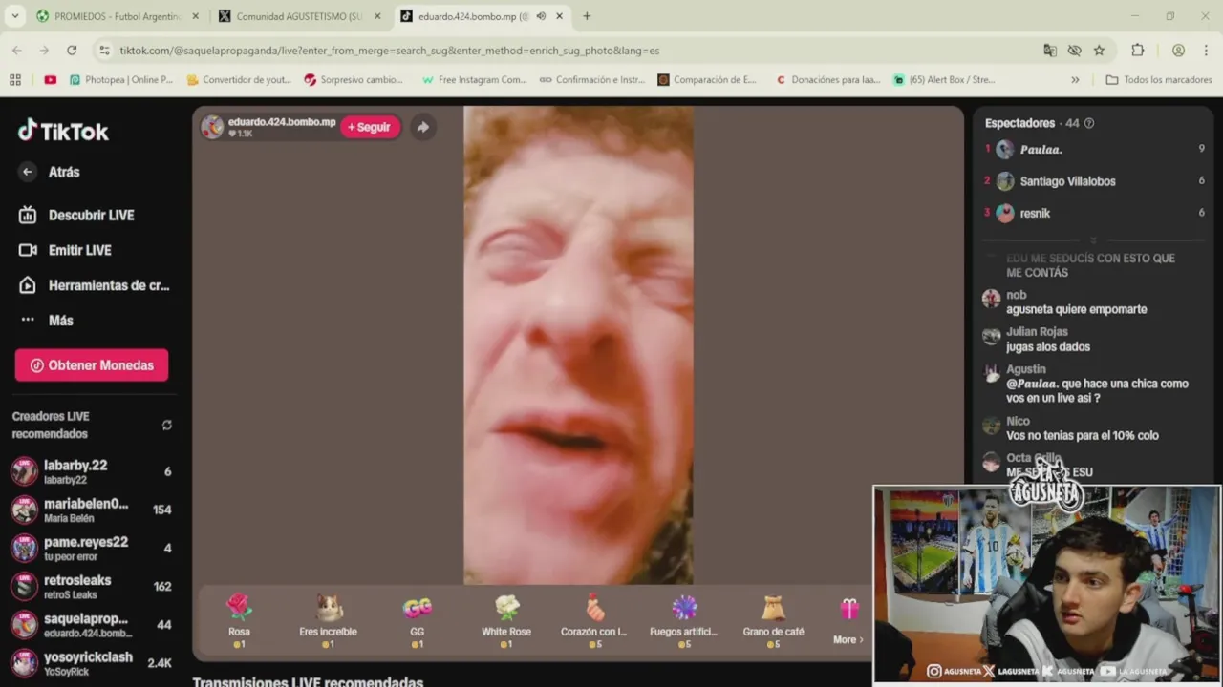This screenshot has height=687, width=1223.
Task: Click the live video stream
Action: [x=578, y=344]
